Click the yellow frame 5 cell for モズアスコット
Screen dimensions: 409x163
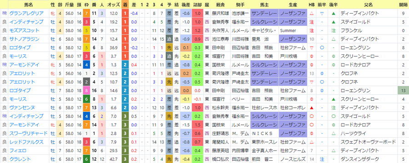tap(86, 30)
